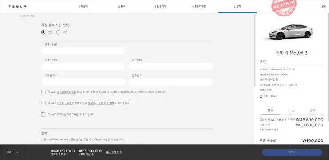
Task: Click the 주문 수수료 ₩100,000 amount in summary
Action: point(313,141)
